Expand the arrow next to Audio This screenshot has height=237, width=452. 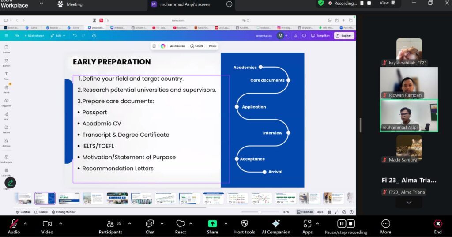coord(25,223)
